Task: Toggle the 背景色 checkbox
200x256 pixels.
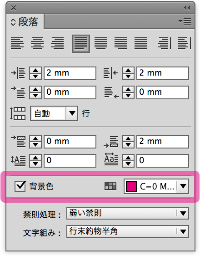Action: tap(20, 186)
